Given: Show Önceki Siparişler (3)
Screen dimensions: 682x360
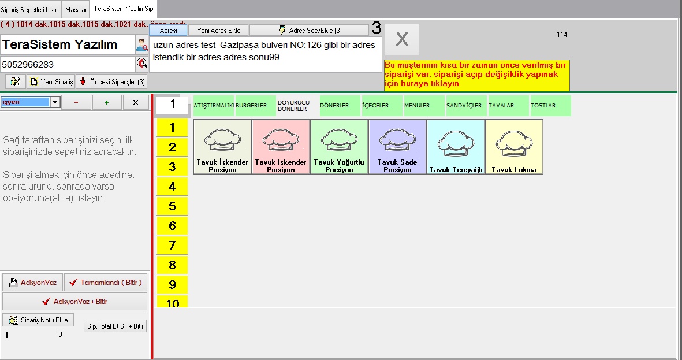Looking at the screenshot, I should click(112, 81).
